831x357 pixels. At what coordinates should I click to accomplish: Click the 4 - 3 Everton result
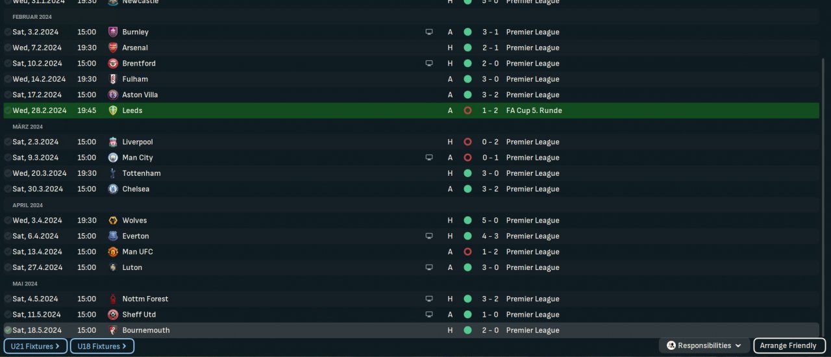click(x=490, y=236)
